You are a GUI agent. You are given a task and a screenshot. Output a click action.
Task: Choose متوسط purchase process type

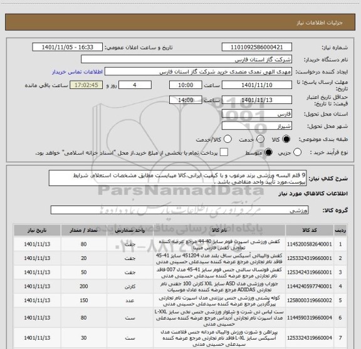pyautogui.click(x=268, y=152)
